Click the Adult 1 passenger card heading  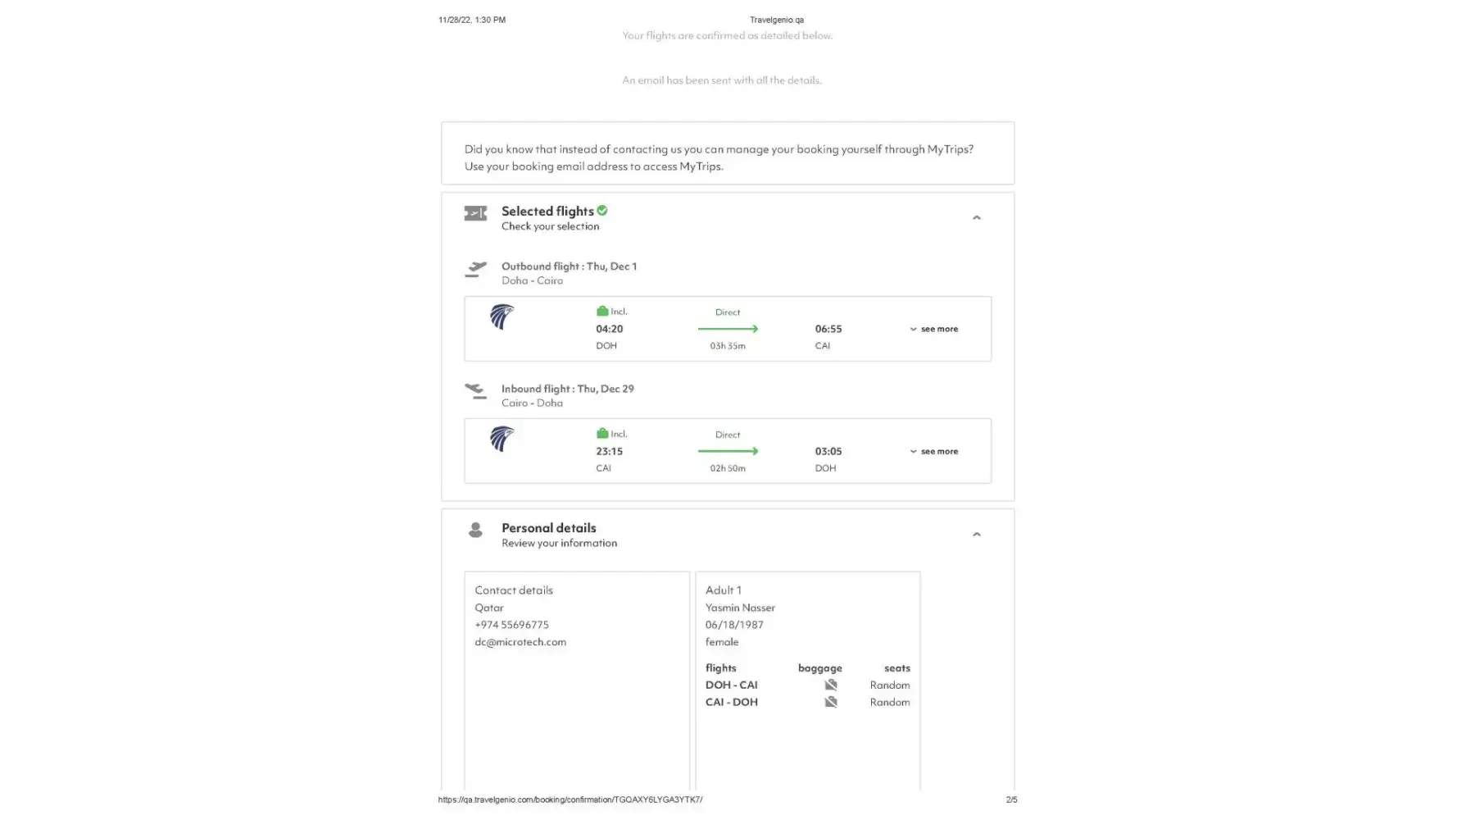click(724, 590)
